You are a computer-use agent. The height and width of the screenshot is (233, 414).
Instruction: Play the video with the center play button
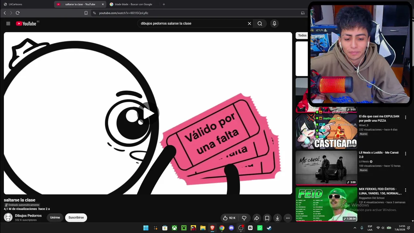(148, 113)
